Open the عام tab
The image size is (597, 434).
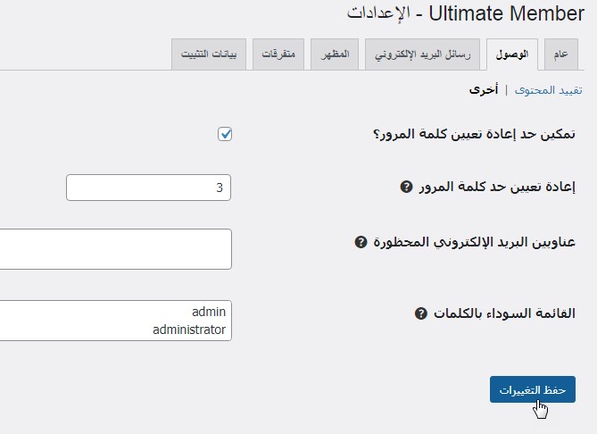click(560, 54)
